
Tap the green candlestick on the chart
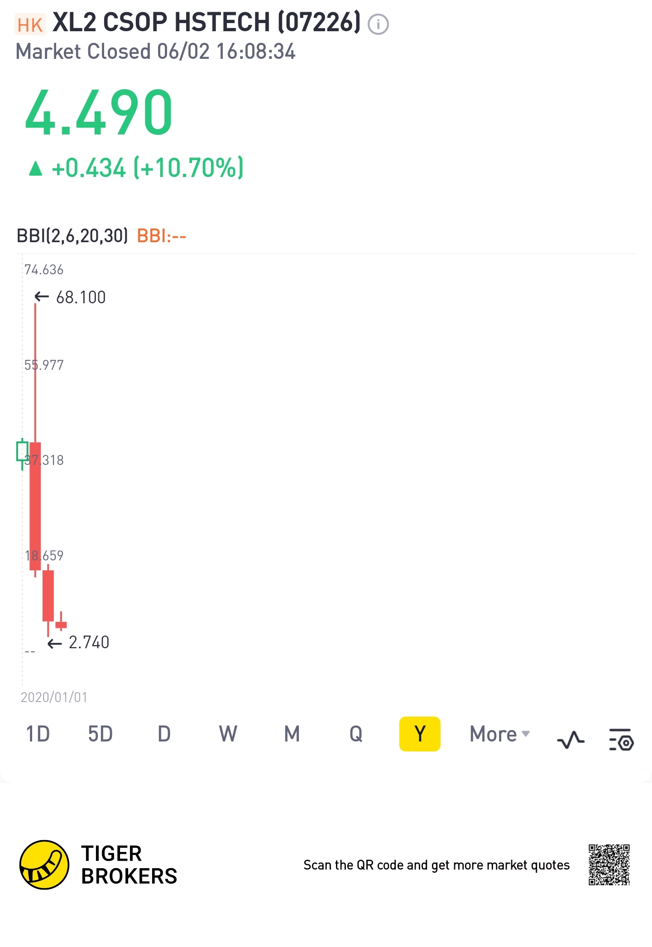coord(22,451)
